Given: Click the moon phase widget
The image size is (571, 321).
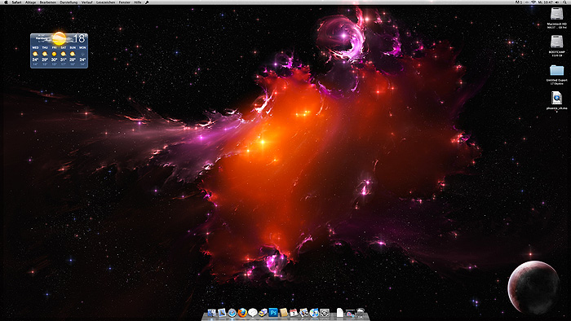Looking at the screenshot, I should [533, 288].
